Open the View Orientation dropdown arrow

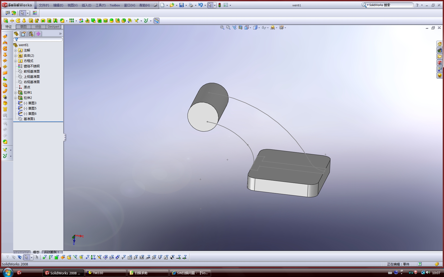(x=250, y=28)
